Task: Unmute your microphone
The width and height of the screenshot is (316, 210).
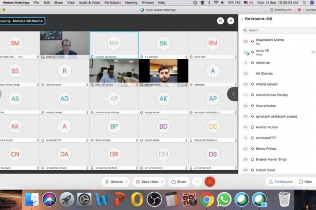Action: click(114, 182)
